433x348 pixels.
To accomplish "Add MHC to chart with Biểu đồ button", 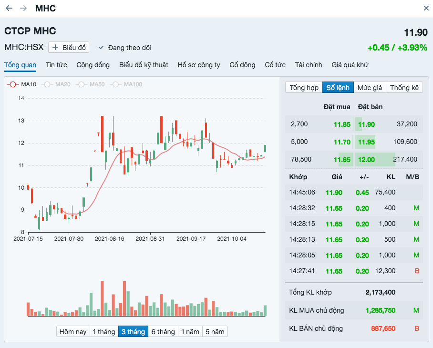I will (69, 48).
